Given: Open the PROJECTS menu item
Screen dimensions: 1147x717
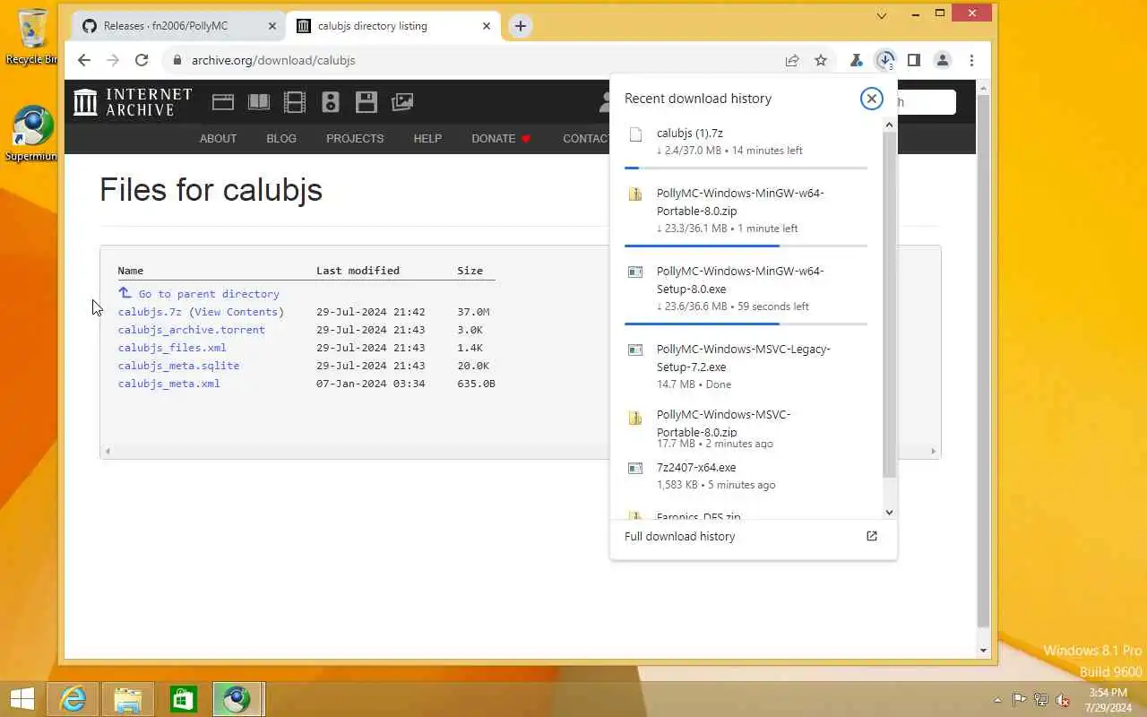Looking at the screenshot, I should 355,139.
